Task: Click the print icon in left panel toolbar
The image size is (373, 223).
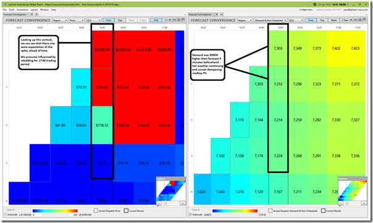Action: pyautogui.click(x=174, y=20)
